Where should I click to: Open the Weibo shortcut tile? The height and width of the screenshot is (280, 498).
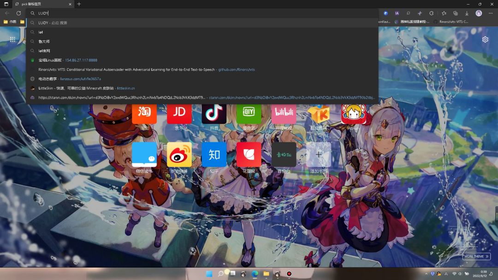pyautogui.click(x=179, y=154)
